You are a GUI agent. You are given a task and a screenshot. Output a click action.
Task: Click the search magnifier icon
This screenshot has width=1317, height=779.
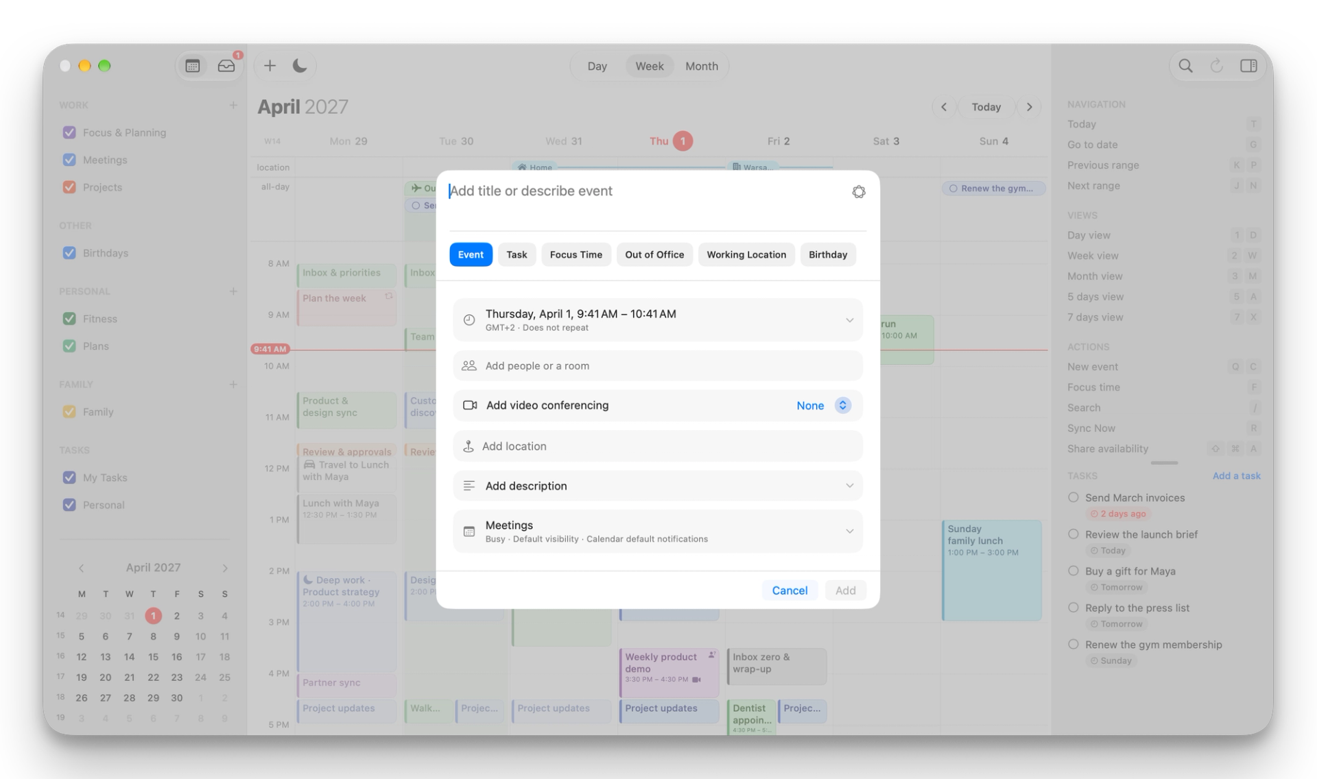(1185, 66)
